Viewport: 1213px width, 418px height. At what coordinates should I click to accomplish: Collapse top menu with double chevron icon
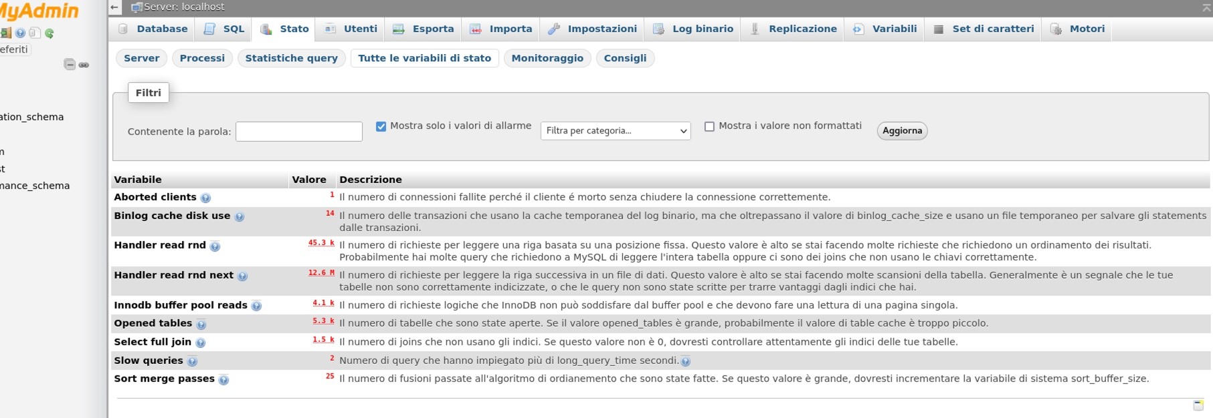tap(1206, 7)
